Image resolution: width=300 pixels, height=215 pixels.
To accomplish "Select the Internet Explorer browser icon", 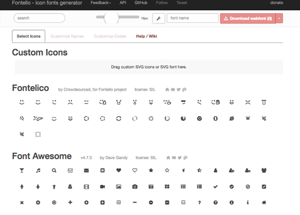I will (232, 119).
